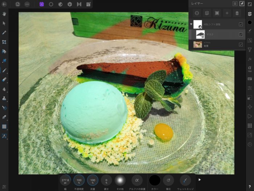Open the Library studio grid icon
The width and height of the screenshot is (254, 191).
(250, 126)
